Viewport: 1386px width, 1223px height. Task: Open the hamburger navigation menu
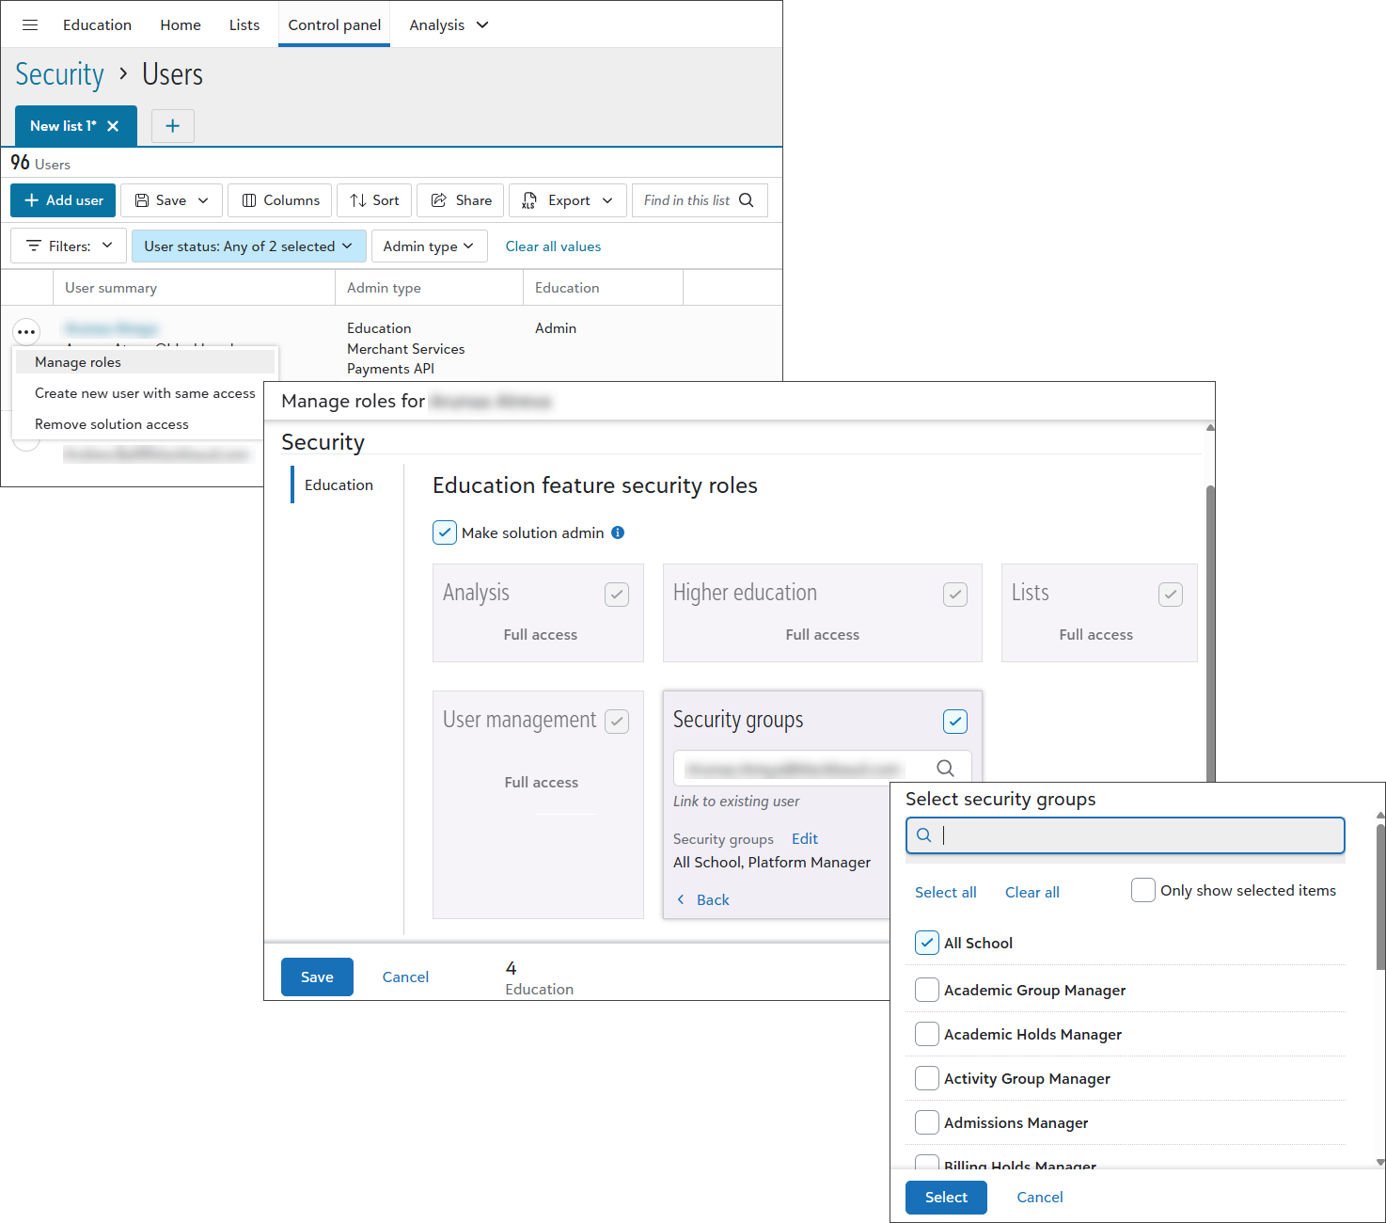[x=30, y=25]
